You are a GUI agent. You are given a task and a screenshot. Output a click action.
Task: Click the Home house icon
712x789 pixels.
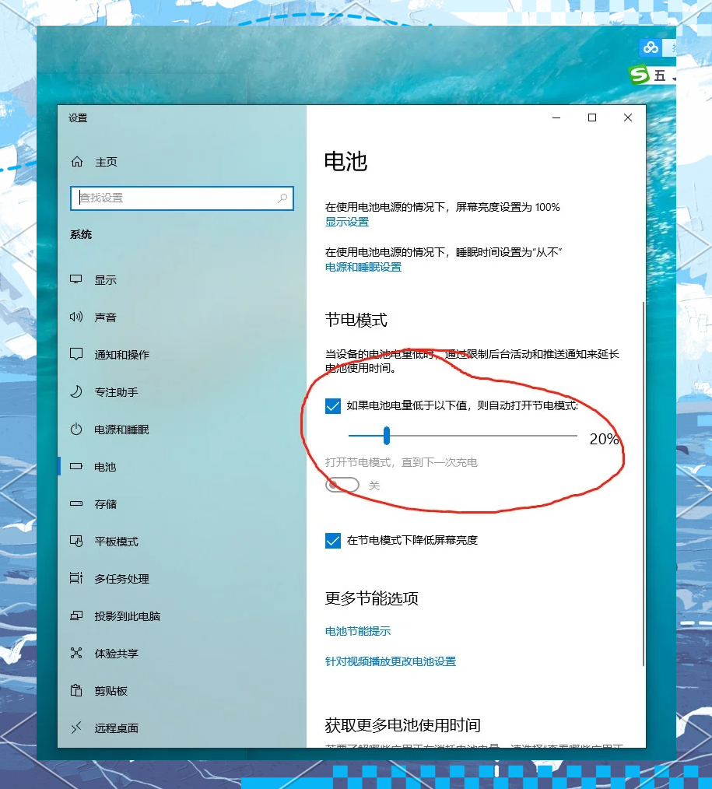(77, 162)
